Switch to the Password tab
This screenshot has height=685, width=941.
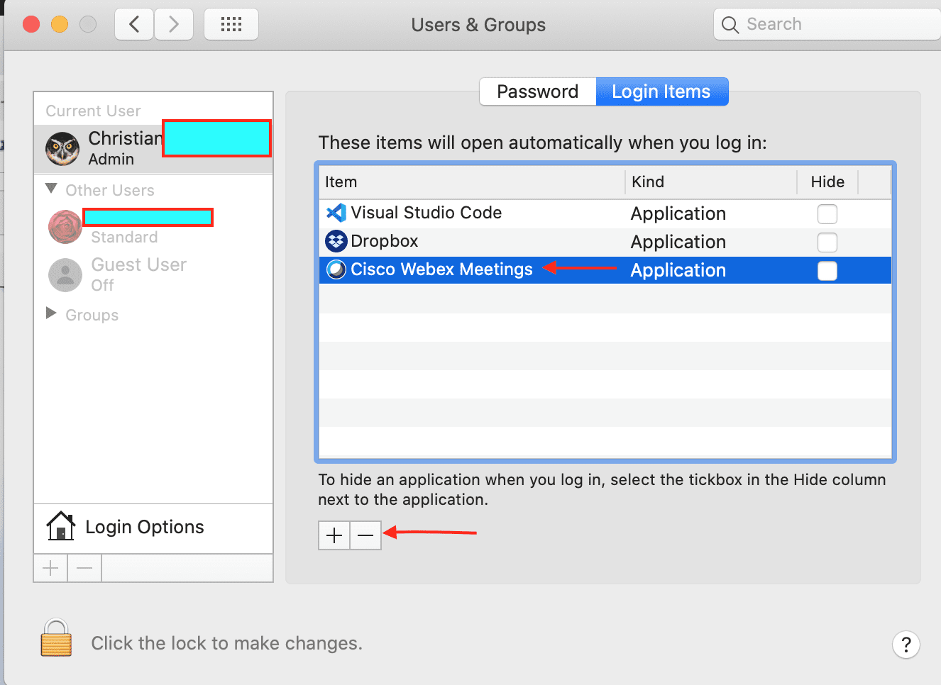click(537, 91)
